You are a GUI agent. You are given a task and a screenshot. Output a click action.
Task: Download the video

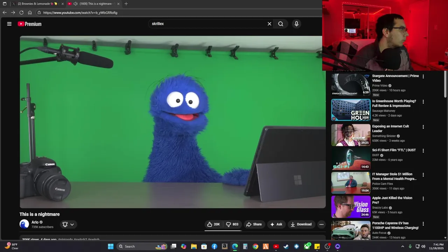tap(301, 224)
